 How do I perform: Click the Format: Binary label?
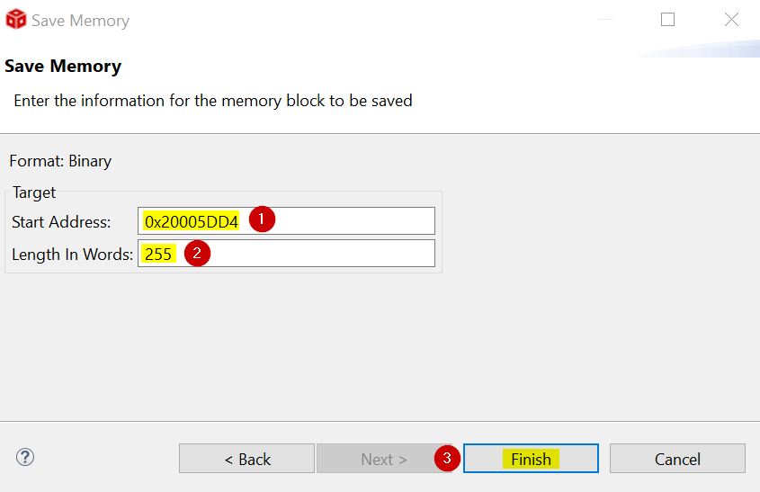tap(60, 161)
